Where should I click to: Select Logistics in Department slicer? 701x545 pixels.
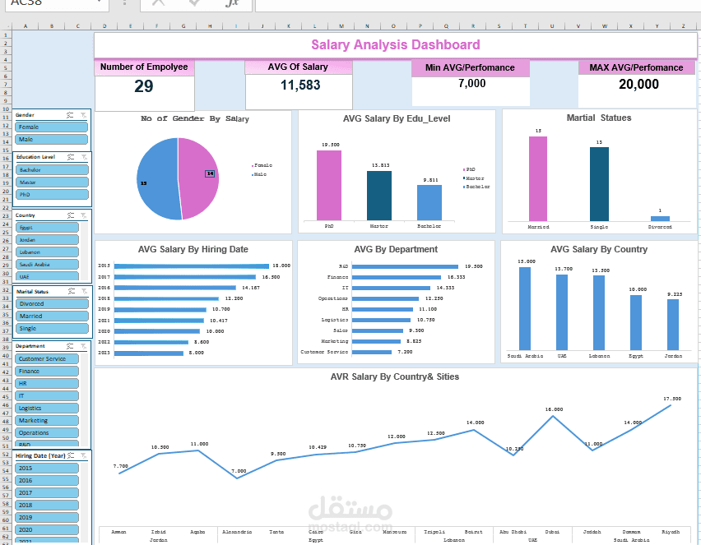point(47,409)
